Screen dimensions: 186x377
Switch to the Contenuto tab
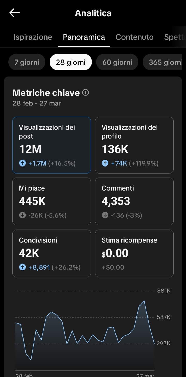pos(135,37)
